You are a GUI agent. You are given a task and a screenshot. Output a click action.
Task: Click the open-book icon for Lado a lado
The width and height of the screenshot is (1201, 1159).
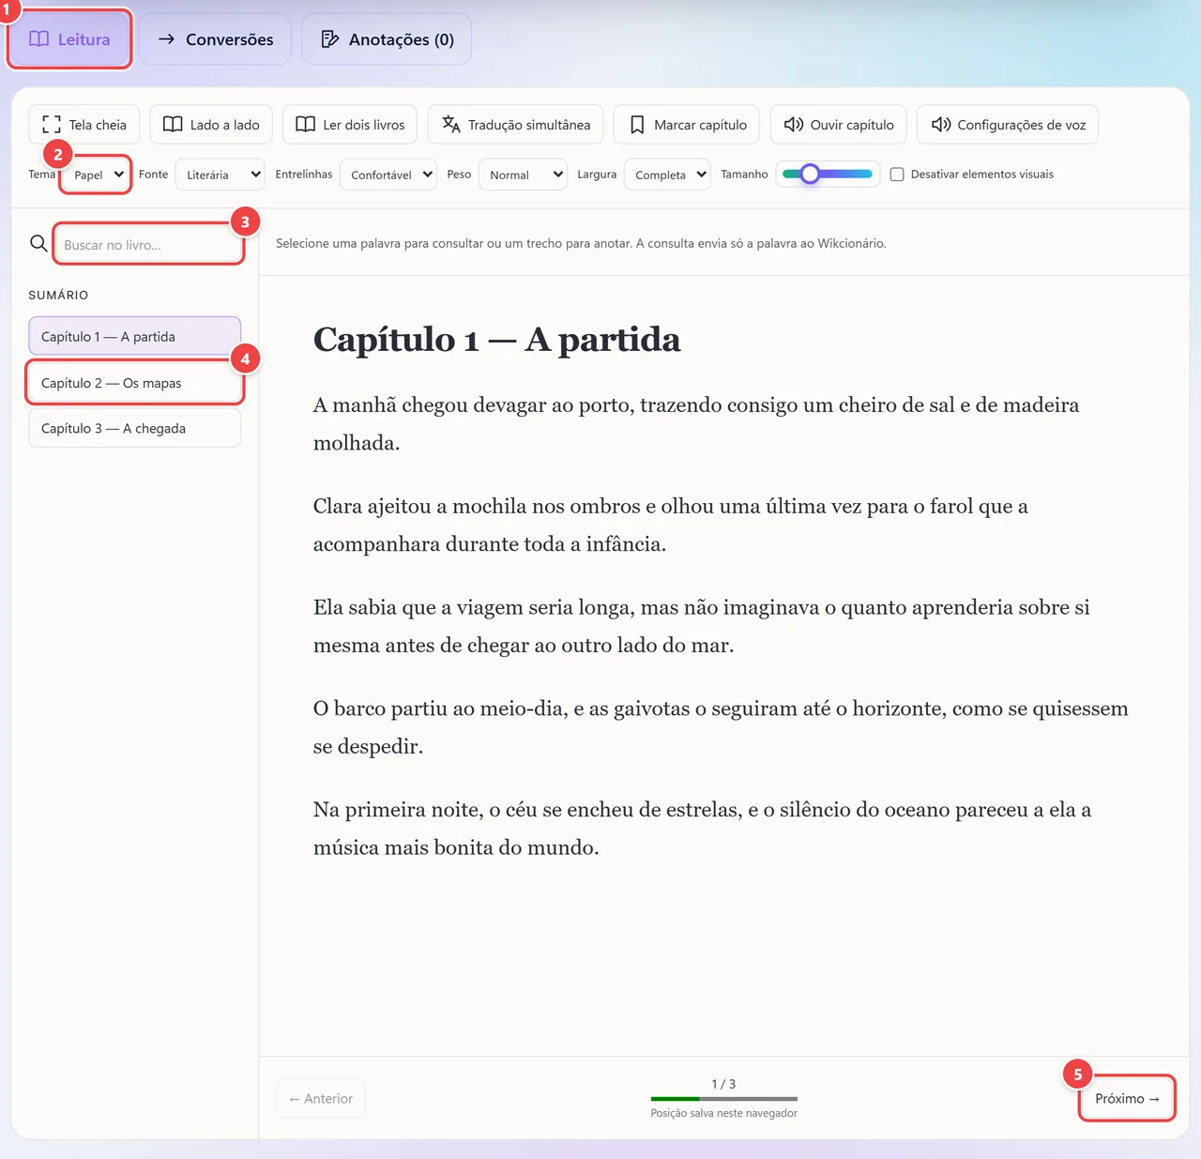point(173,125)
